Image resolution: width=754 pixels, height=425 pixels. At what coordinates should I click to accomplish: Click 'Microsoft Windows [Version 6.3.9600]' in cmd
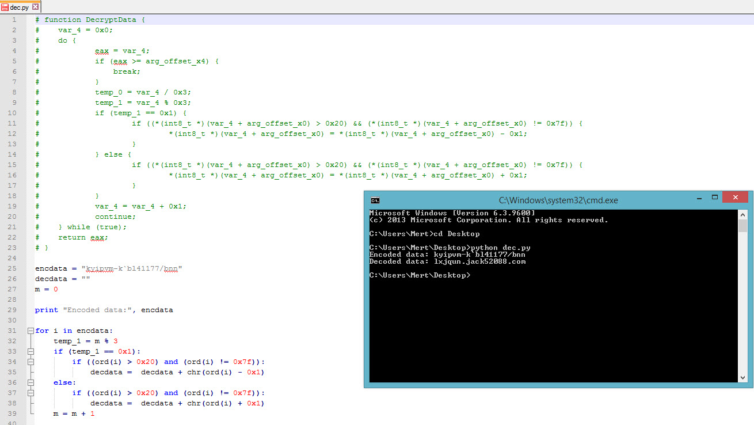pos(452,213)
